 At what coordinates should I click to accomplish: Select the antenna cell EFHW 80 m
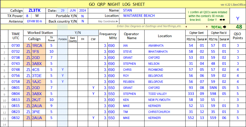click(35, 21)
